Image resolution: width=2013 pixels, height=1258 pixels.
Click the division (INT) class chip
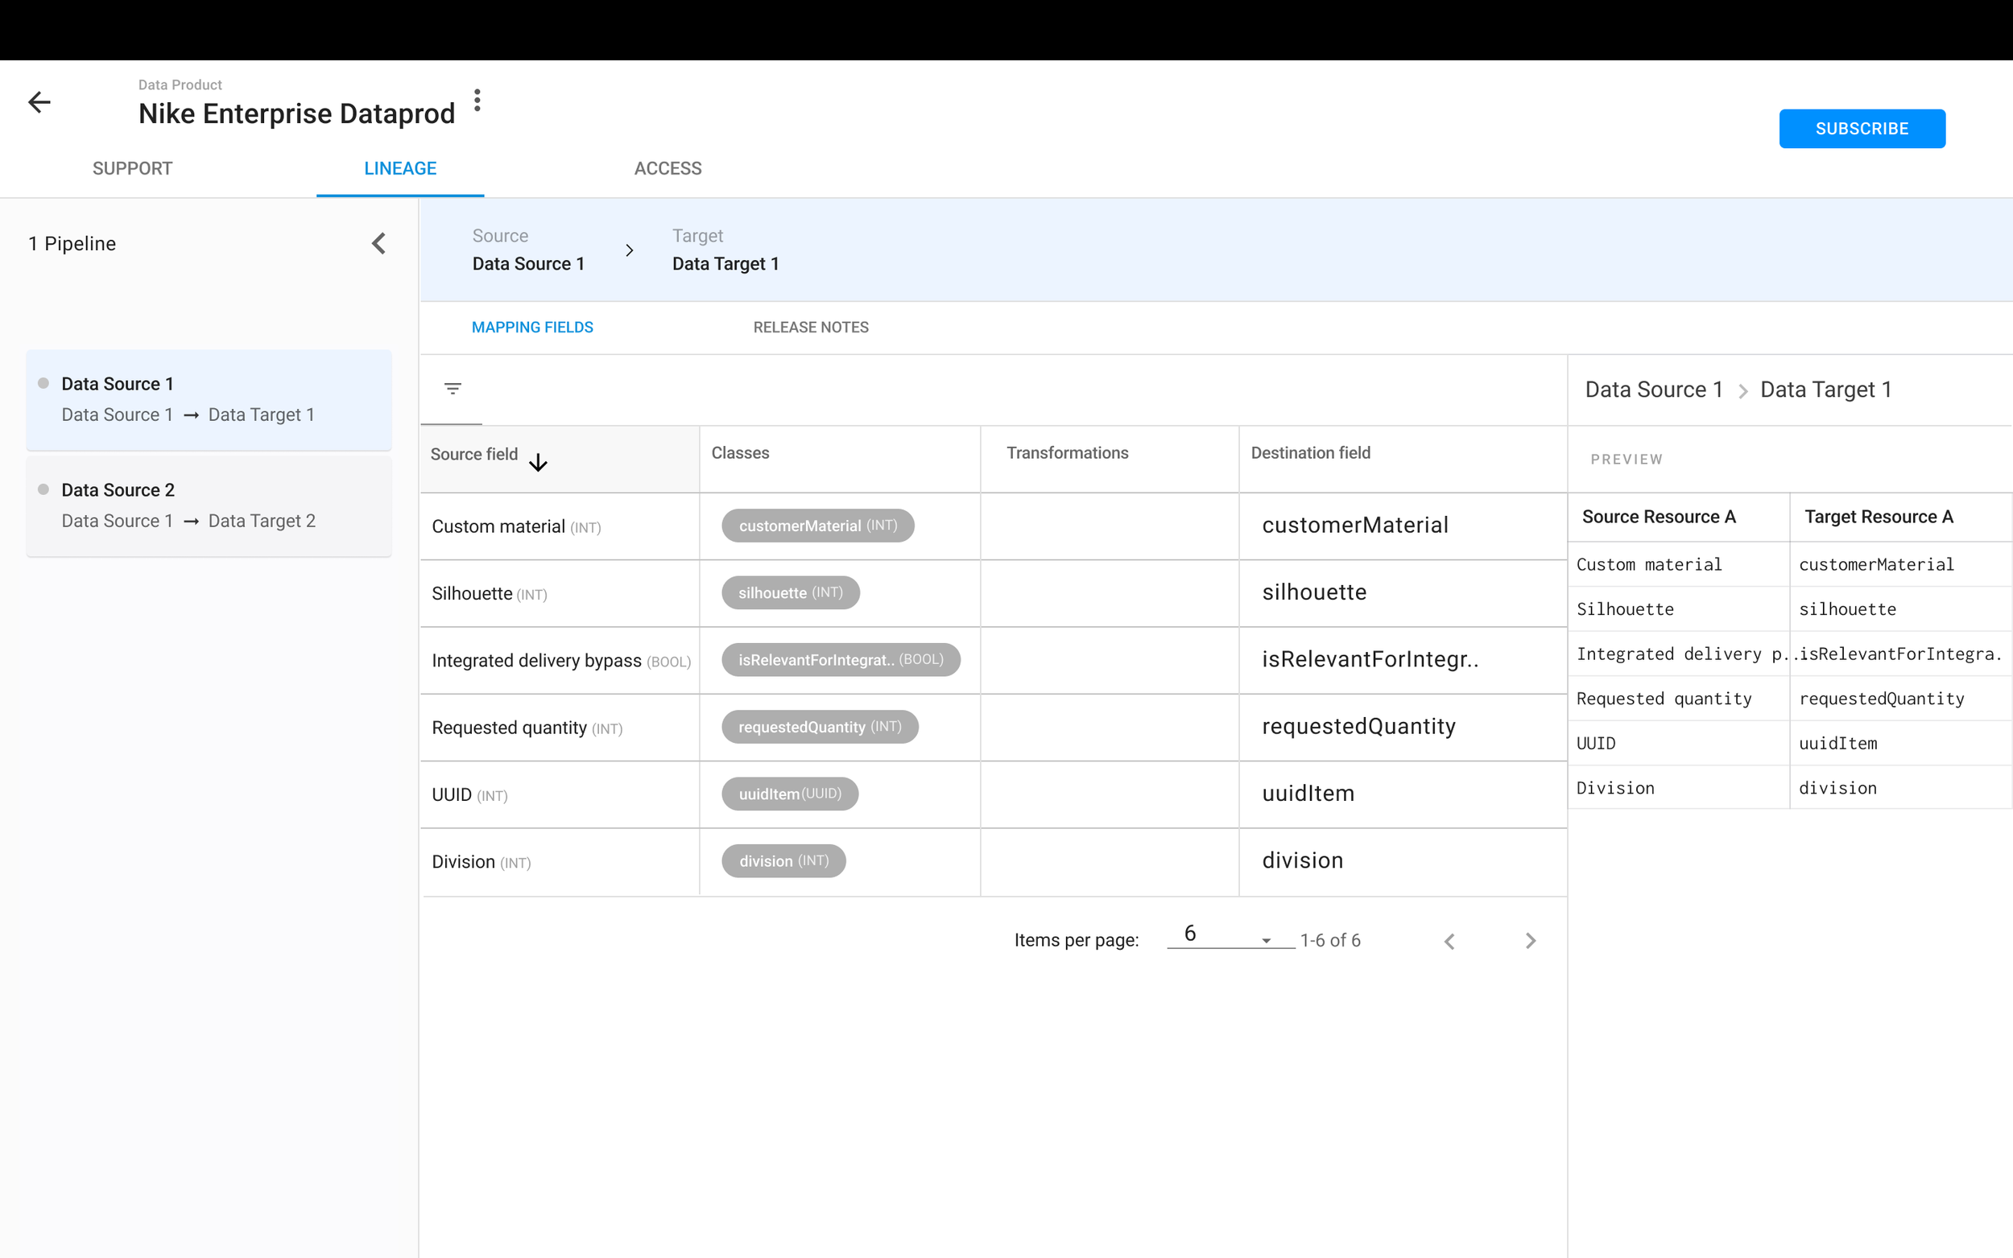[783, 861]
